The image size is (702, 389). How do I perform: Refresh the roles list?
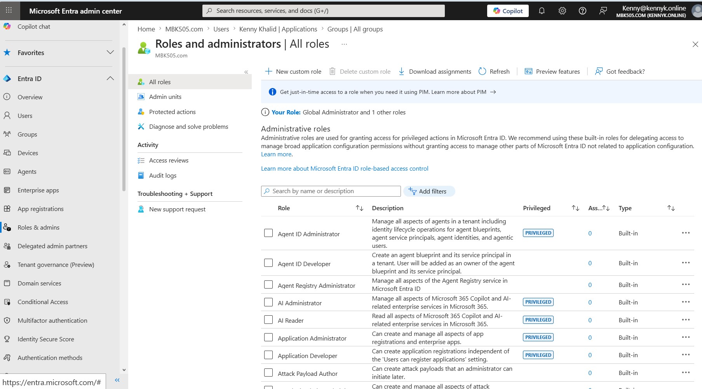(494, 71)
